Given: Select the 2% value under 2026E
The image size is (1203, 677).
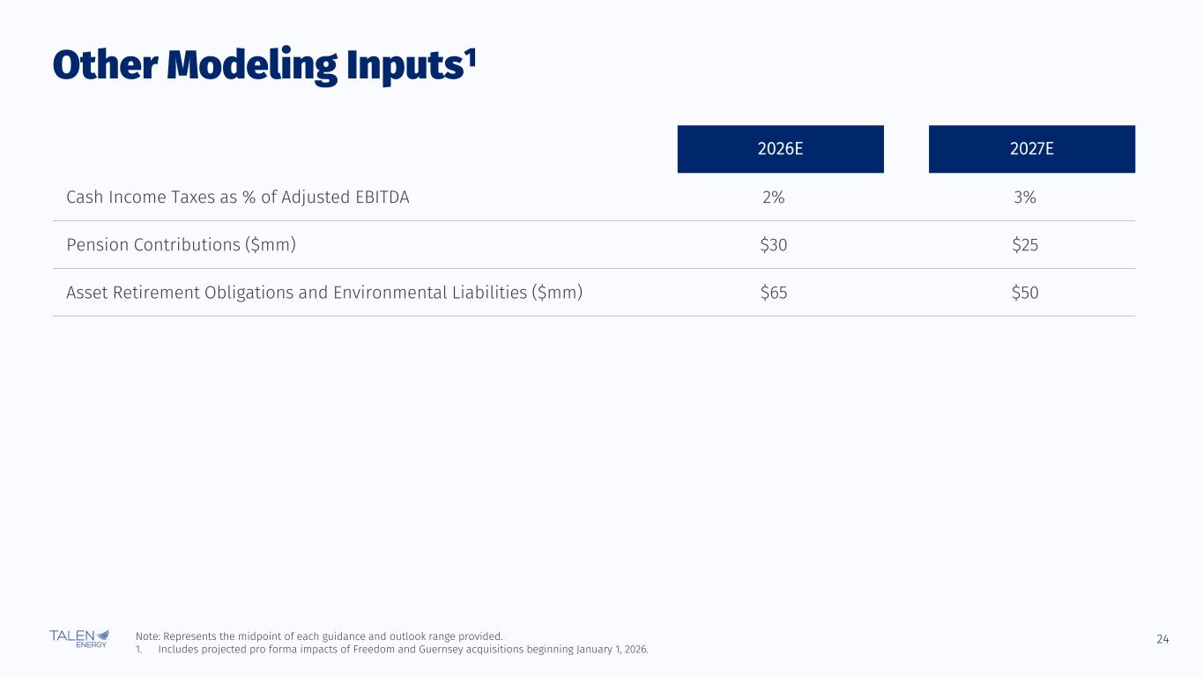Looking at the screenshot, I should click(773, 197).
